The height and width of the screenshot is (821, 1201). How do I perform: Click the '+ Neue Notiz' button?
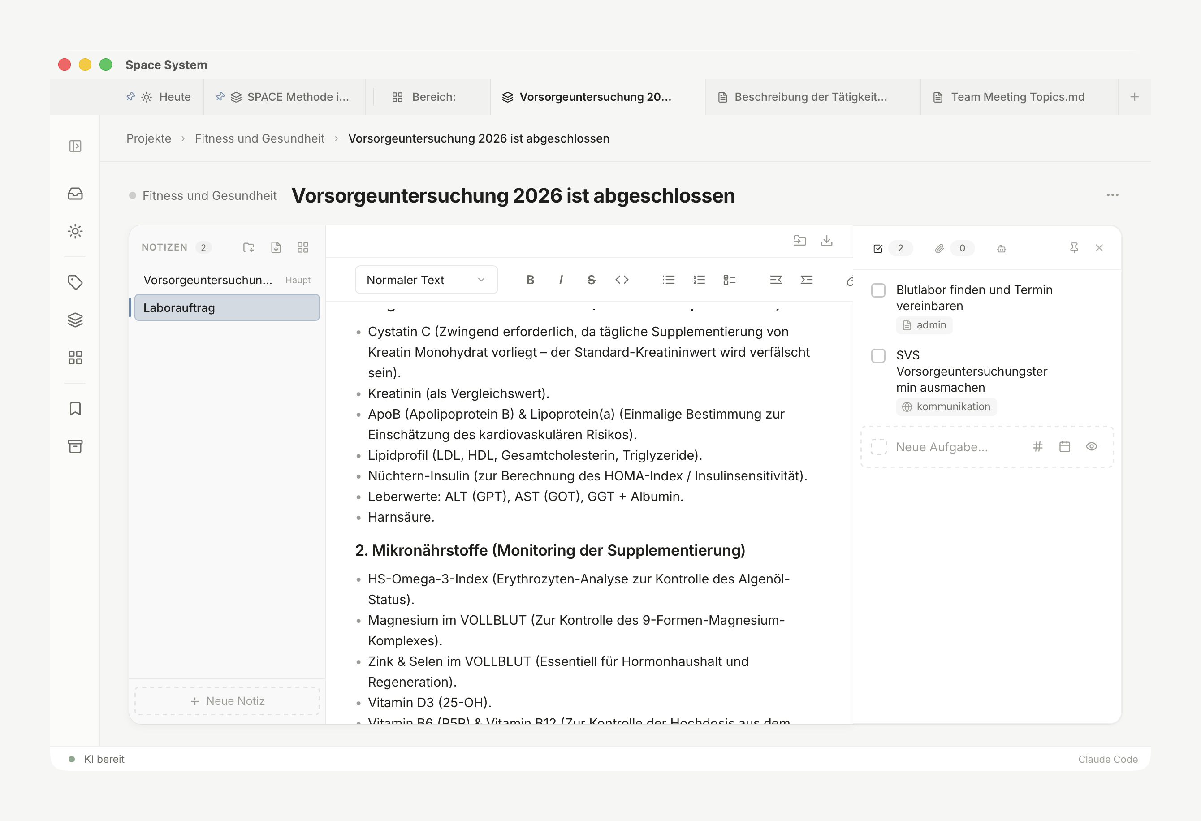coord(227,701)
